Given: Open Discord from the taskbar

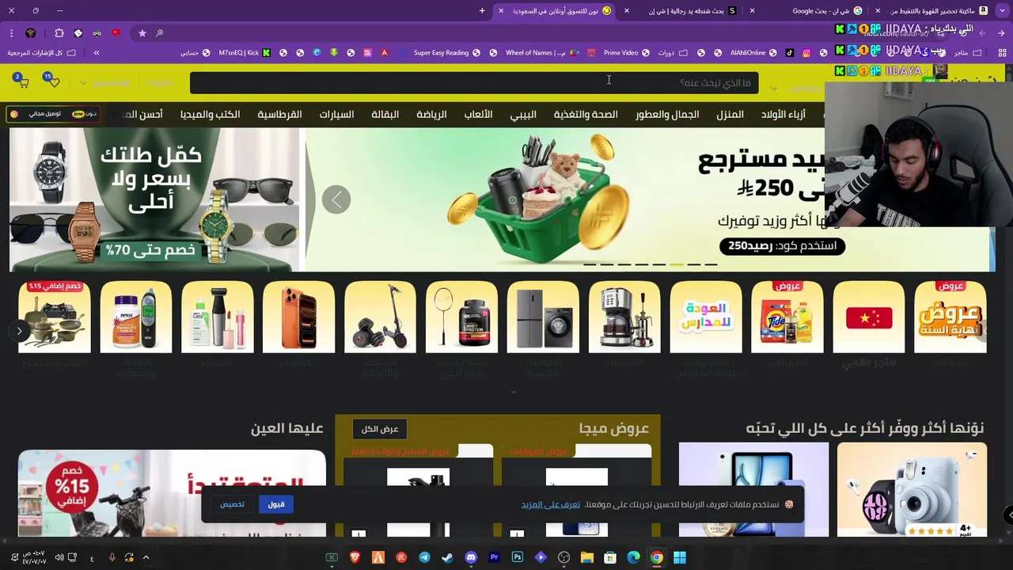Looking at the screenshot, I should [471, 557].
